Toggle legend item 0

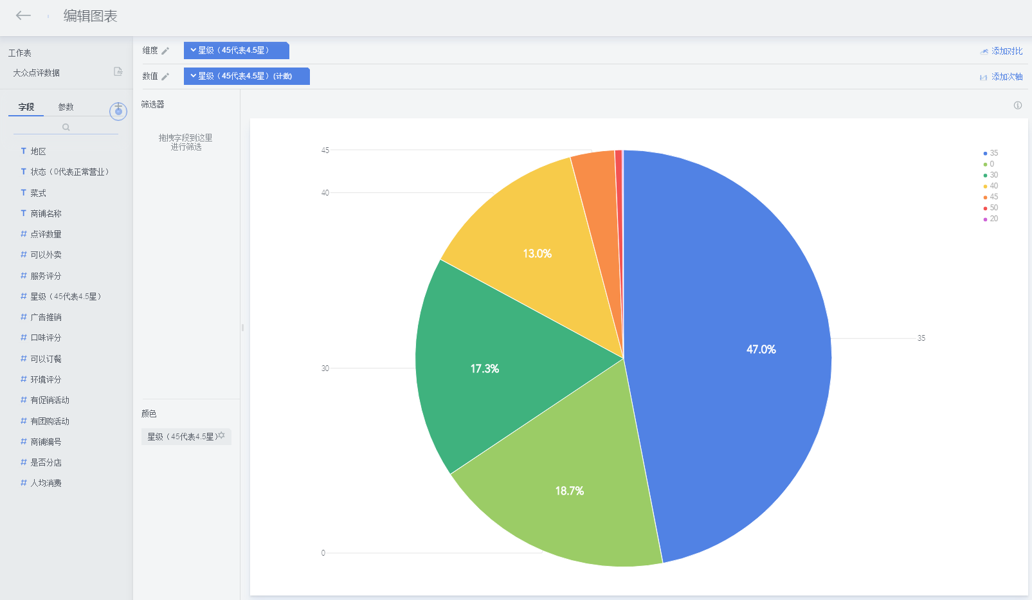[x=989, y=164]
